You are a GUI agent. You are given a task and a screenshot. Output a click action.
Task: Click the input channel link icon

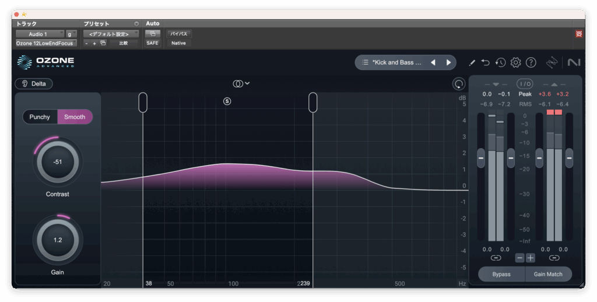496,258
